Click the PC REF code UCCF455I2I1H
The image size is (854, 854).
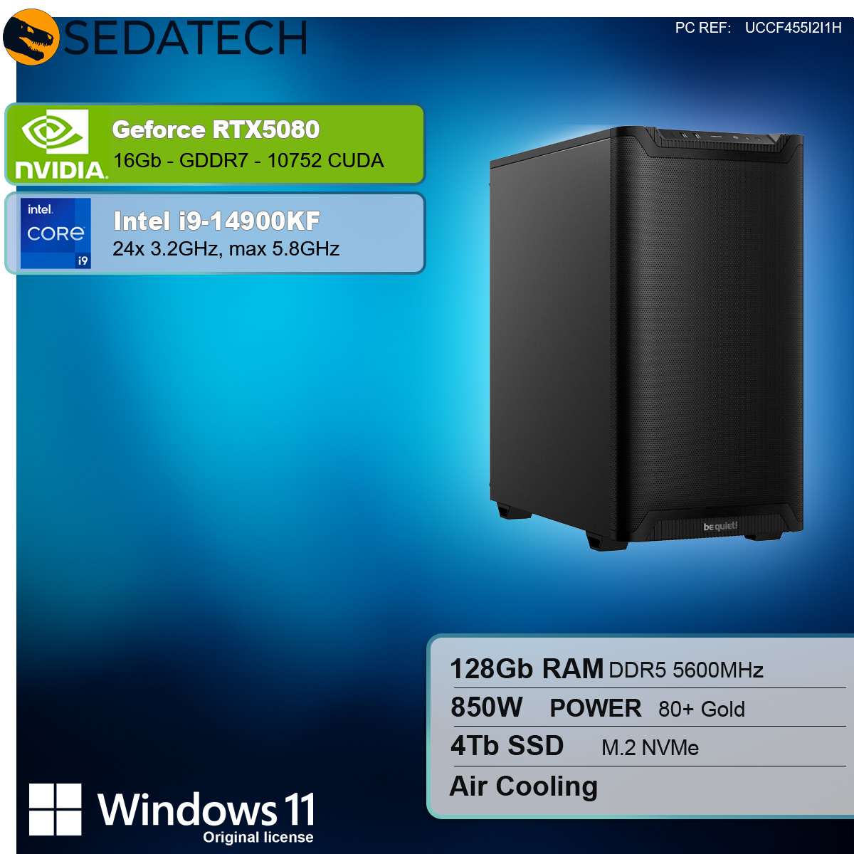[793, 28]
